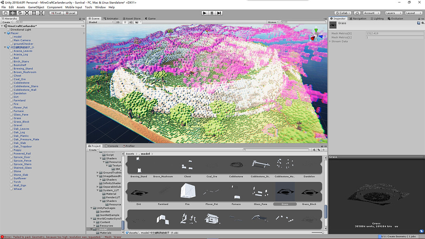This screenshot has width=425, height=239.
Task: Toggle 2D scene view mode
Action: [x=117, y=22]
